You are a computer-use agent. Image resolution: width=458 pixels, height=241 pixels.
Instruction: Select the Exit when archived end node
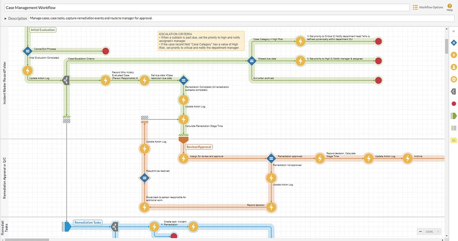[x=378, y=80]
